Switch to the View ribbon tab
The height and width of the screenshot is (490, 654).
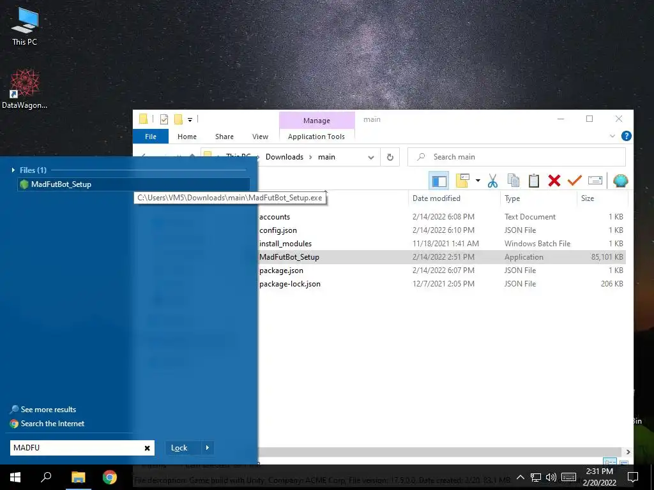pyautogui.click(x=260, y=137)
